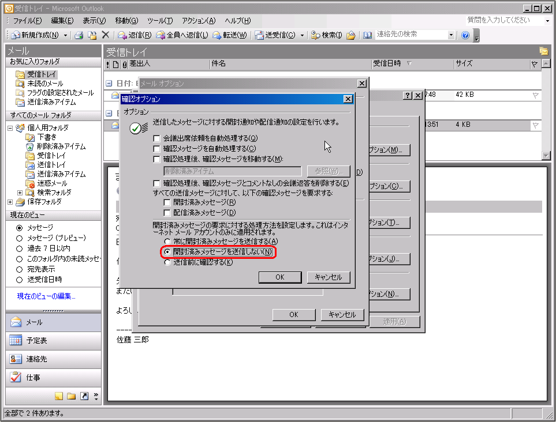Click the 転送 forward toolbar button
This screenshot has height=422, width=556.
229,35
